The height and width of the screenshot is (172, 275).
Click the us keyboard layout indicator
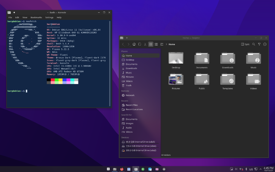(251, 169)
